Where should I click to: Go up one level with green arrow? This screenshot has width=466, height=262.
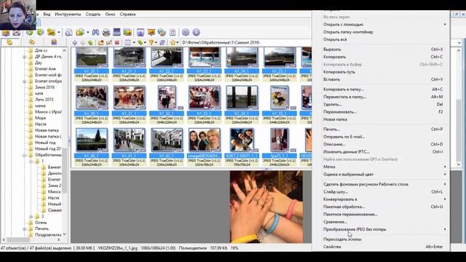coord(90,42)
